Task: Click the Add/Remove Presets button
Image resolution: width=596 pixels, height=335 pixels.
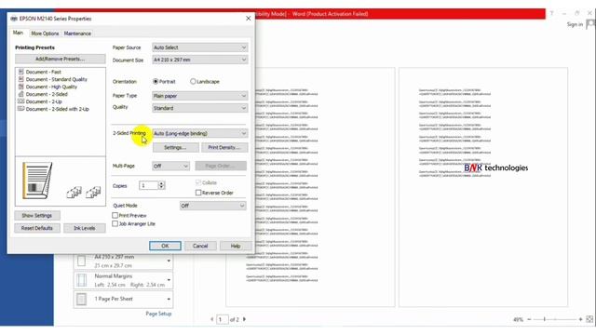Action: [x=60, y=59]
